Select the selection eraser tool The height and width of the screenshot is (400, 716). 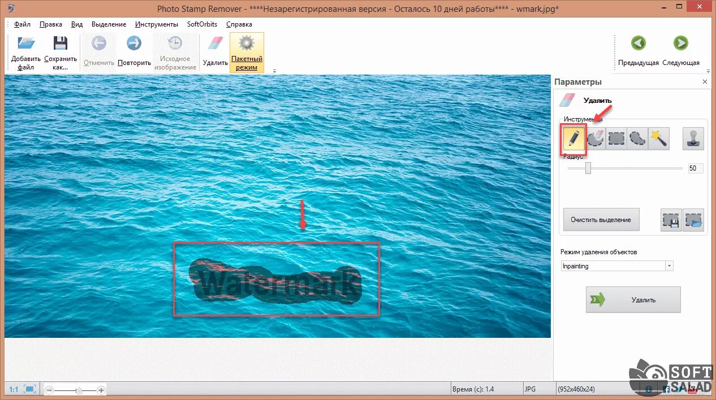[x=595, y=138]
